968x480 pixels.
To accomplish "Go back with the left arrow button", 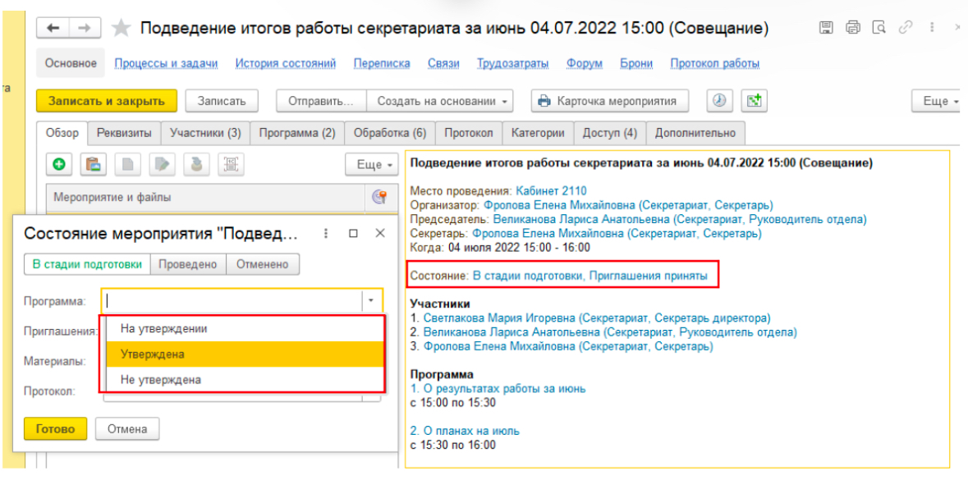I will point(53,28).
